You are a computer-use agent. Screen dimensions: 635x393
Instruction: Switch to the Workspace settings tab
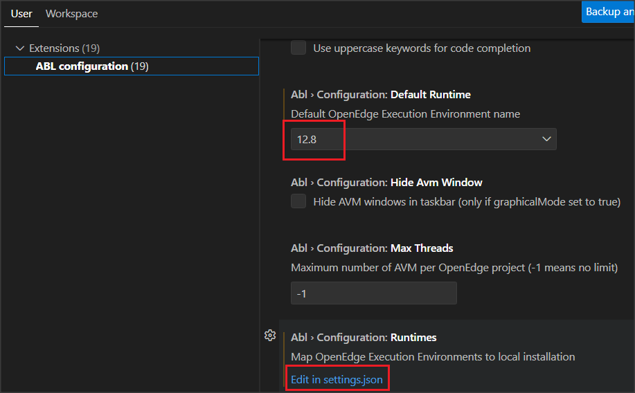point(71,14)
